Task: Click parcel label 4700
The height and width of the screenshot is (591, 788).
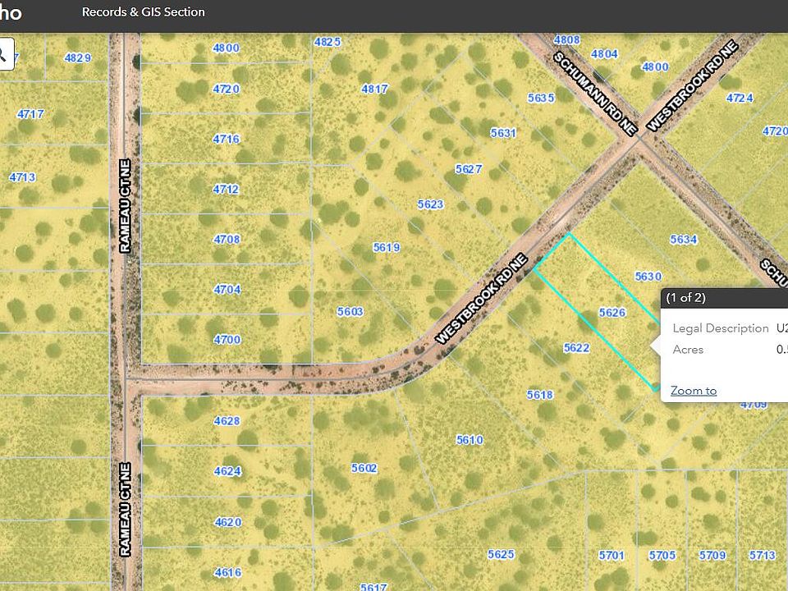Action: tap(227, 340)
